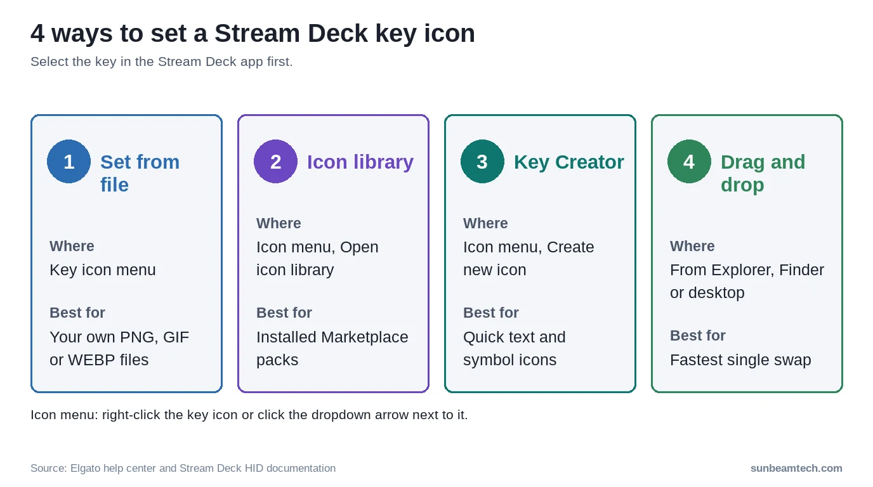Click "Installed Marketplace packs" text
Viewport: 873px width, 487px height.
coord(332,348)
